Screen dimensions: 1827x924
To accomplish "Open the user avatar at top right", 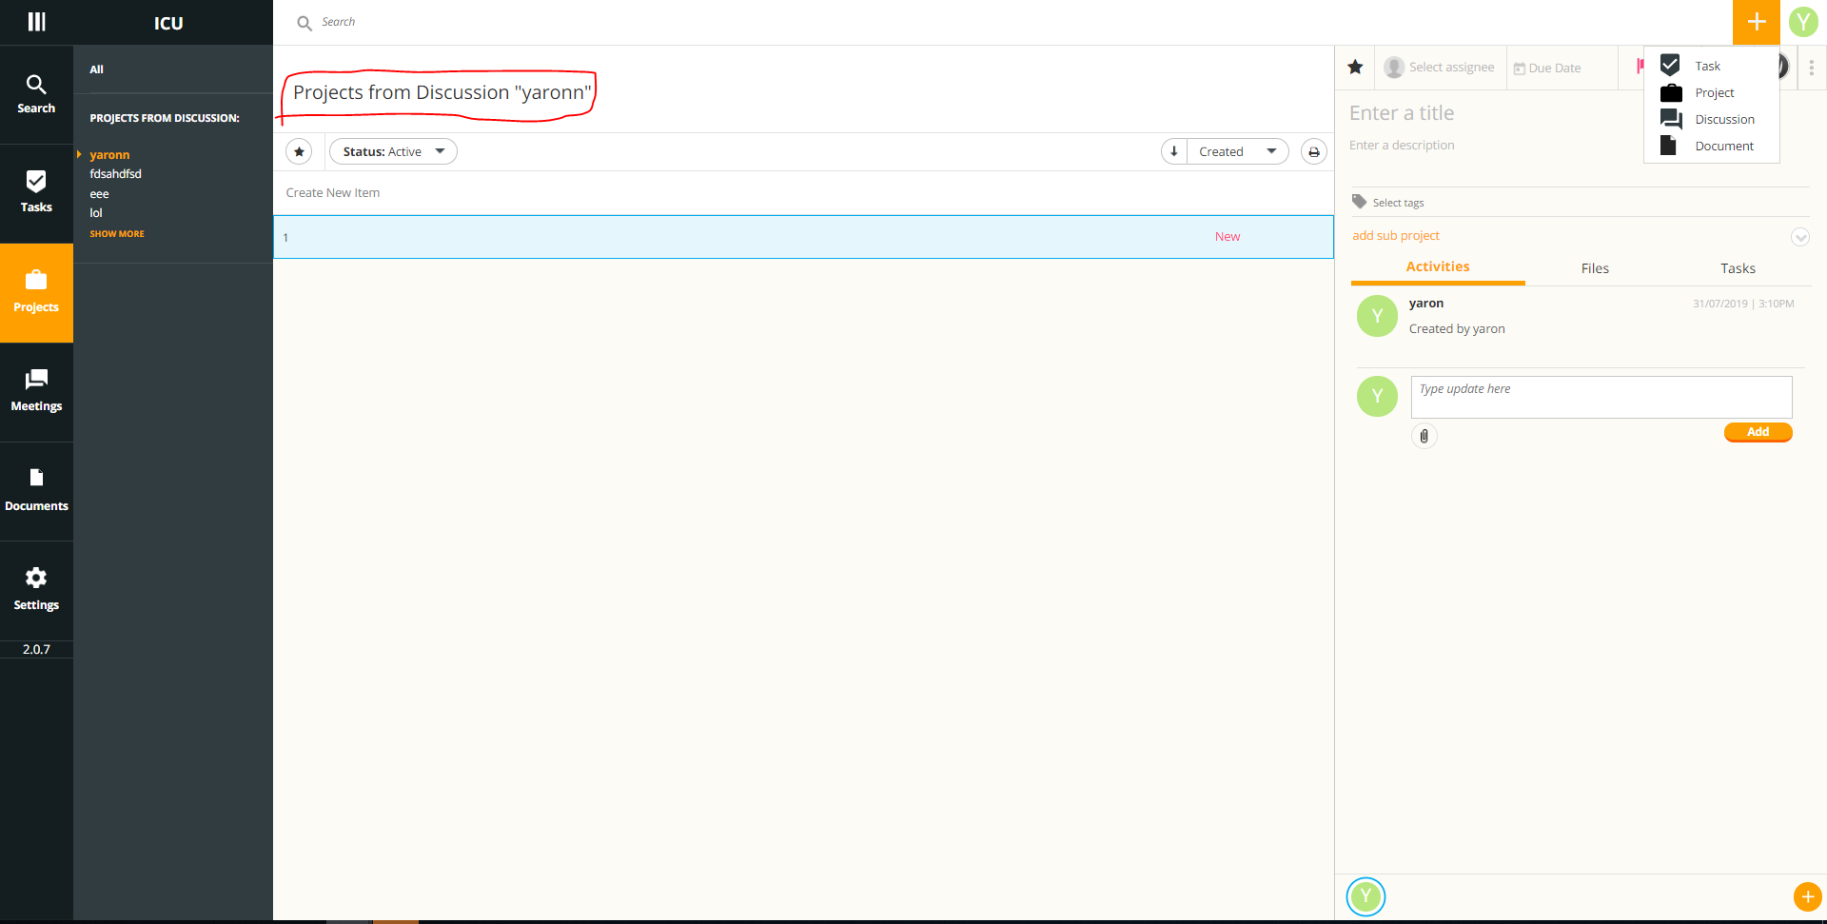I will click(x=1803, y=22).
